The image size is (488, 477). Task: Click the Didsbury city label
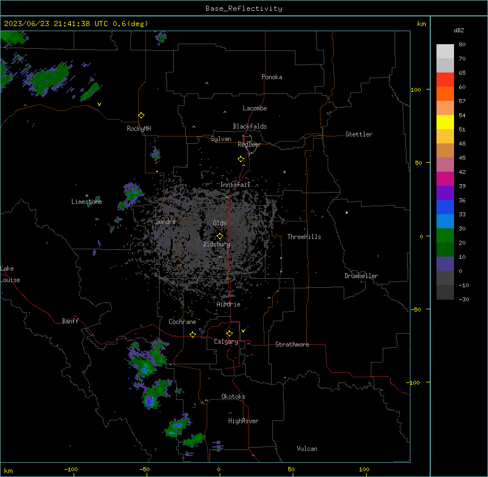click(217, 244)
